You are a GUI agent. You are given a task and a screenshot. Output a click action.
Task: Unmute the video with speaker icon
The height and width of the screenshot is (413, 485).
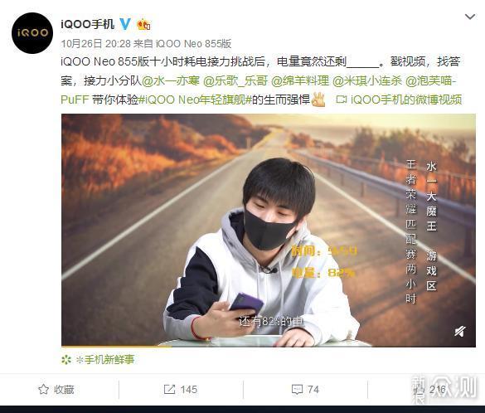click(x=460, y=332)
